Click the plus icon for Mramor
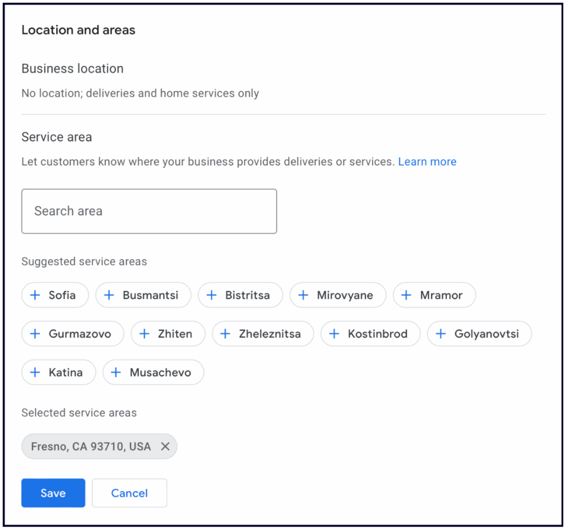Screen dimensions: 566x530 (x=406, y=295)
